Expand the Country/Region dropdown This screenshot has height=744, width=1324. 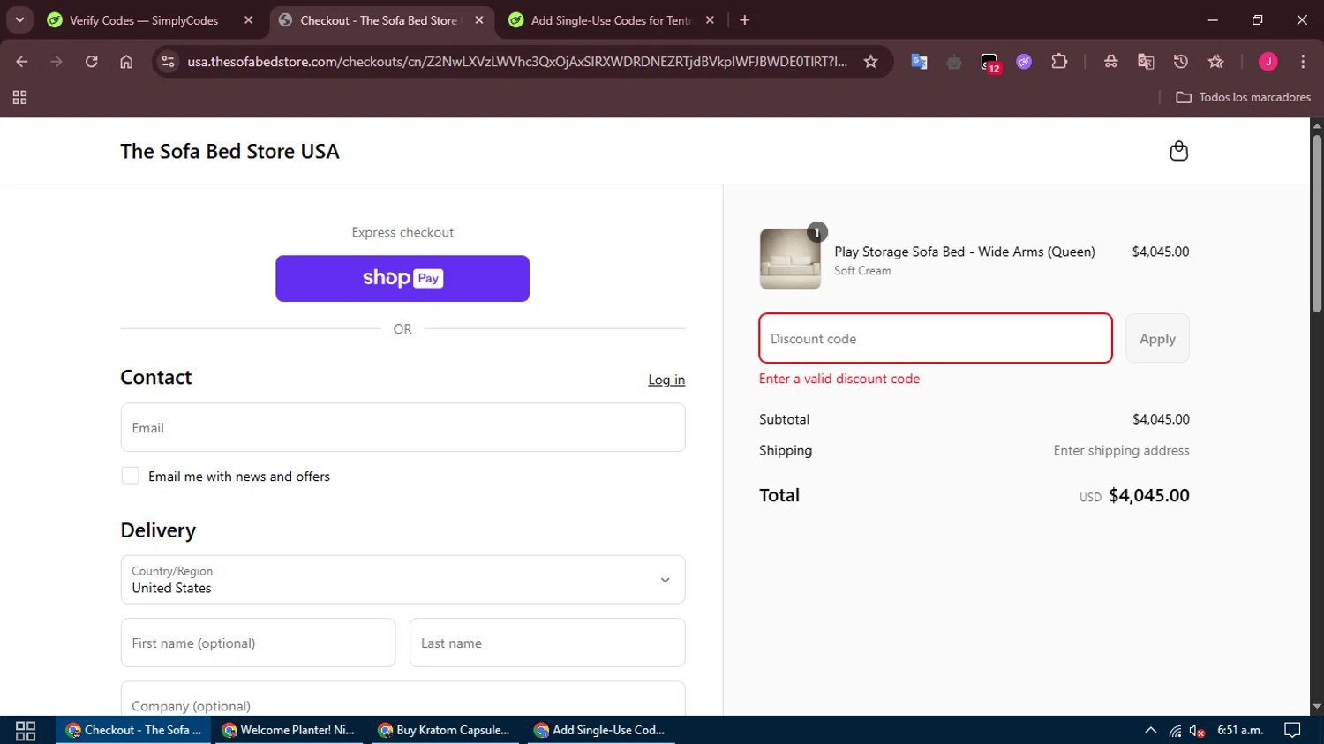pos(402,580)
